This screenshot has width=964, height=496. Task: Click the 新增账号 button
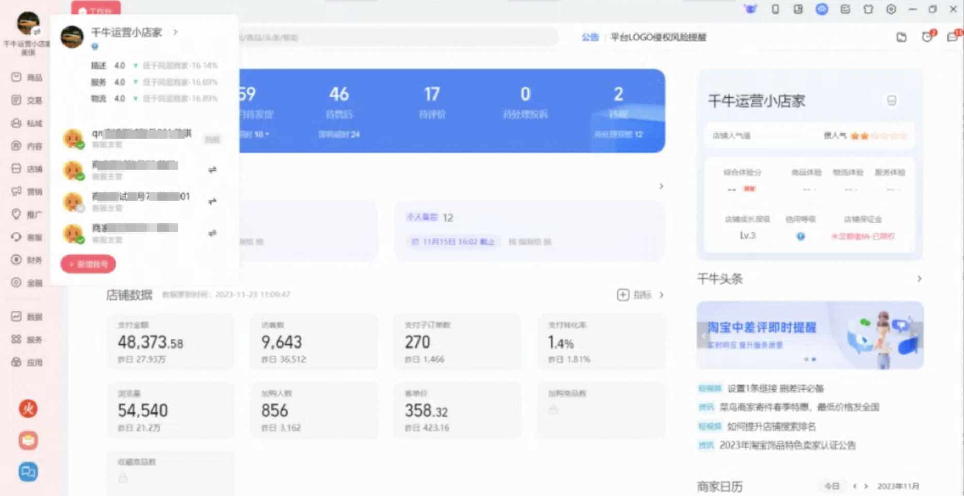click(88, 264)
